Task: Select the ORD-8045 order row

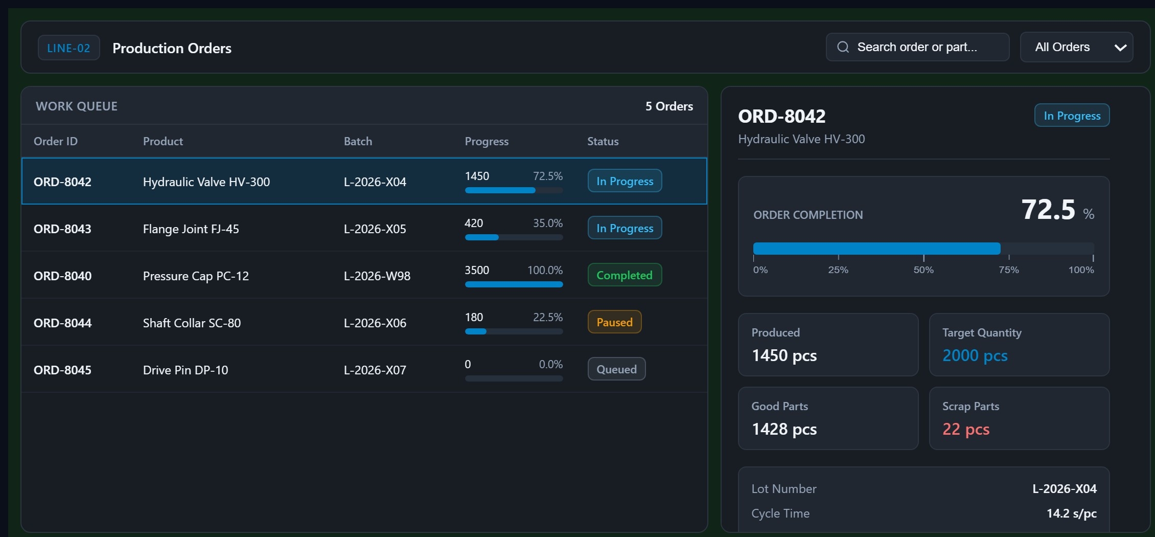Action: click(364, 369)
